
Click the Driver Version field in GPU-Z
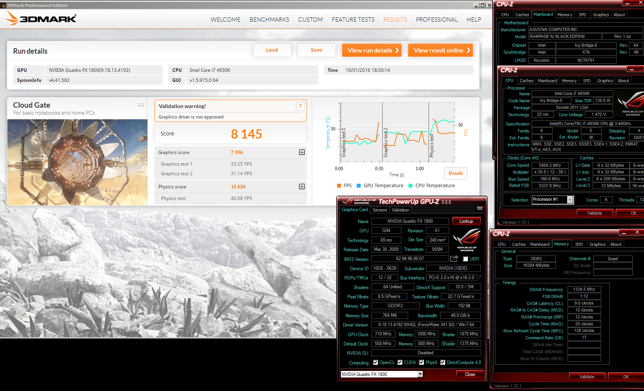coord(426,325)
